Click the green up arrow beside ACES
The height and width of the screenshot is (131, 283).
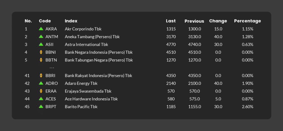(41, 99)
